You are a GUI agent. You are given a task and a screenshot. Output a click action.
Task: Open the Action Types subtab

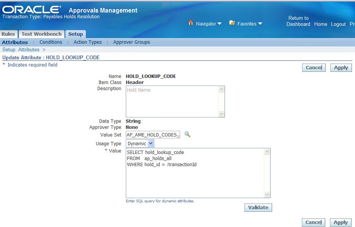tap(88, 42)
